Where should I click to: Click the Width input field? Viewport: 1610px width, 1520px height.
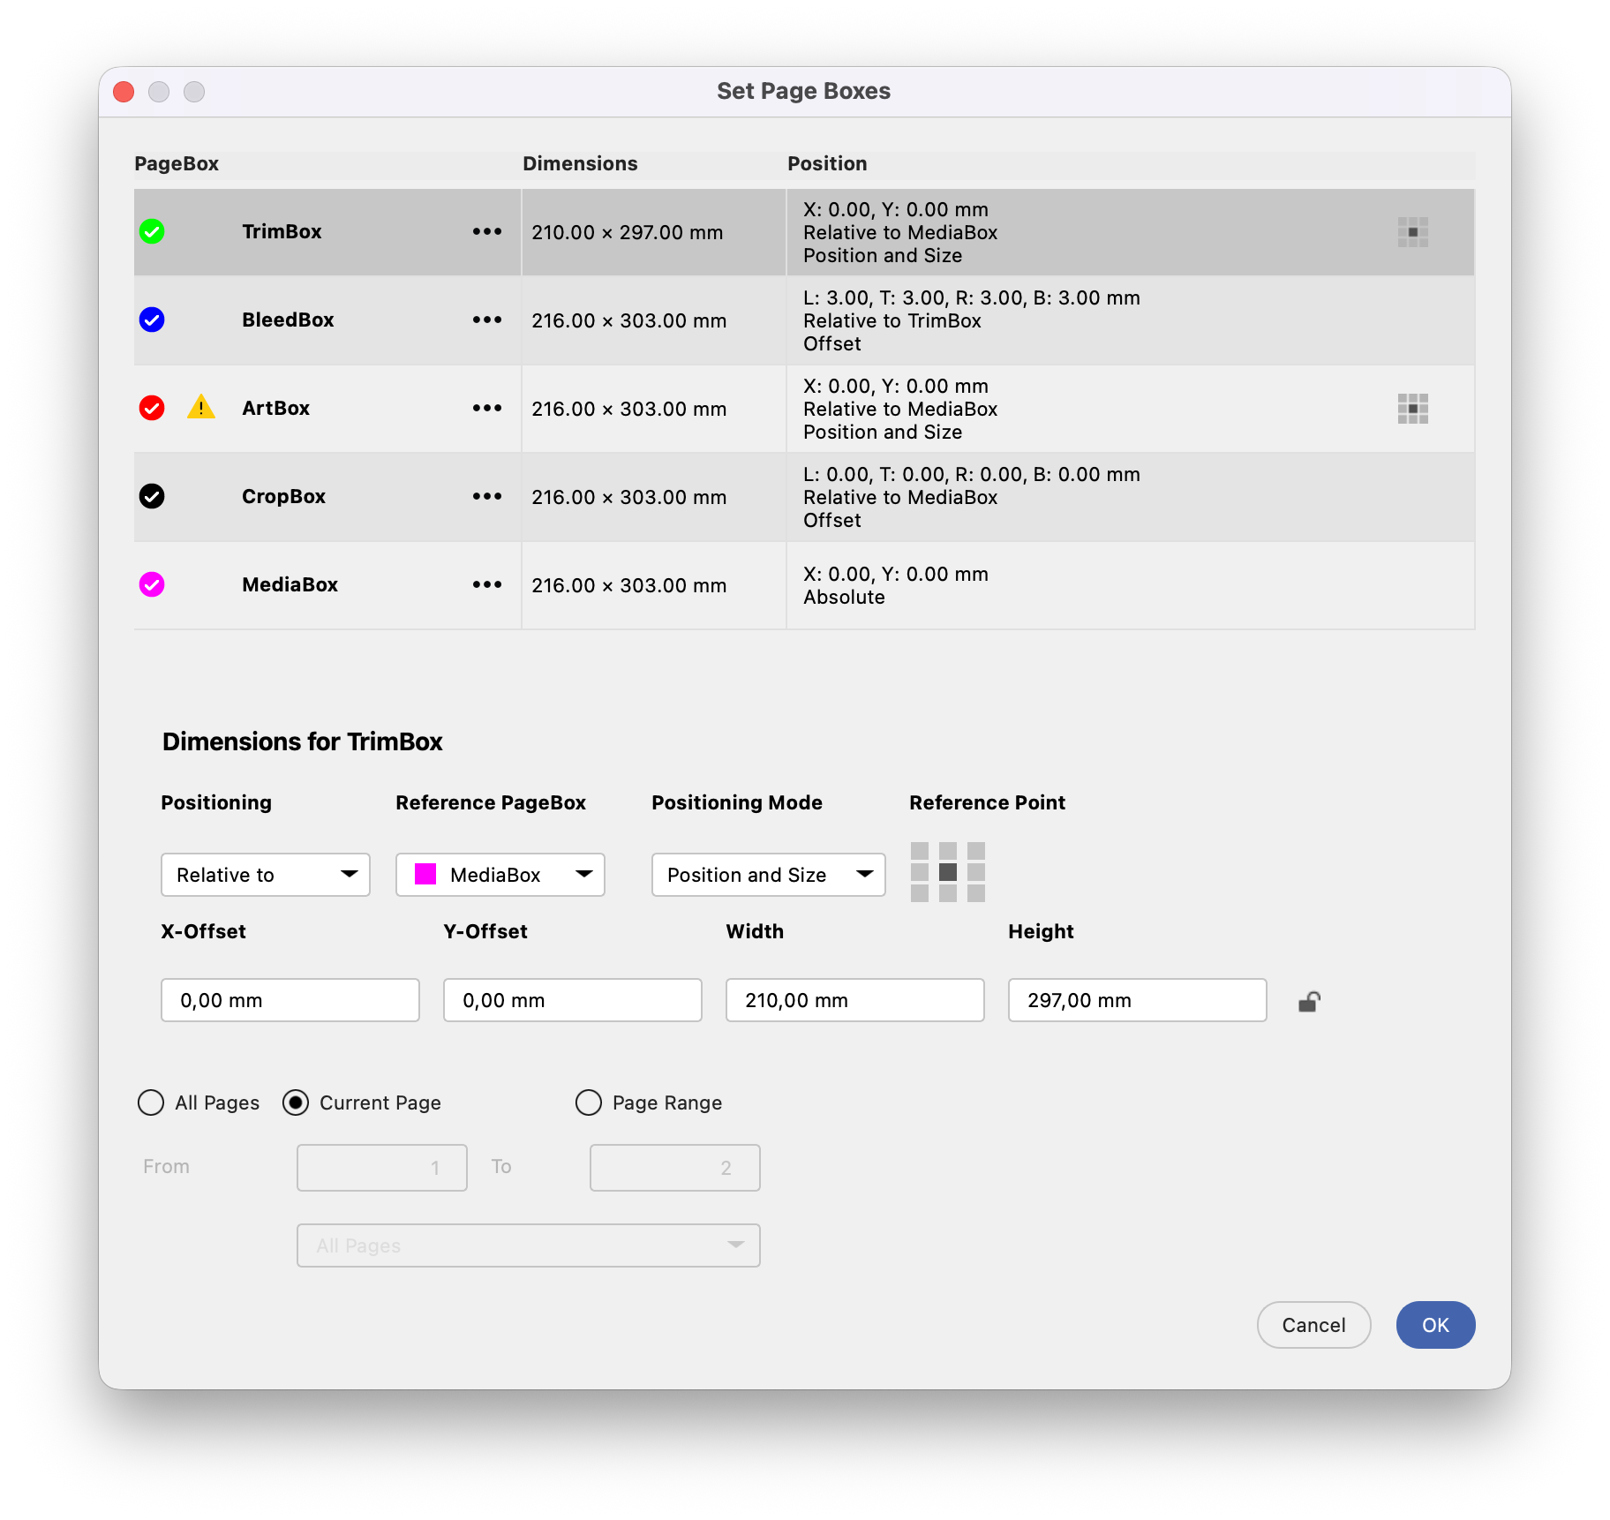855,1000
